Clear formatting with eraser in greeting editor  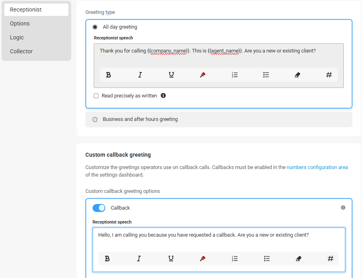pos(297,75)
